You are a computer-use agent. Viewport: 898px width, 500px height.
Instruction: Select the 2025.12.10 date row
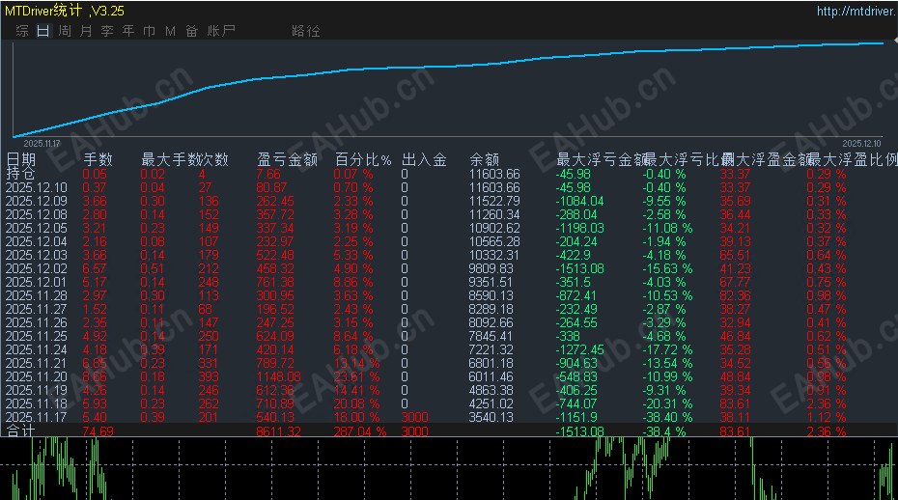click(36, 188)
